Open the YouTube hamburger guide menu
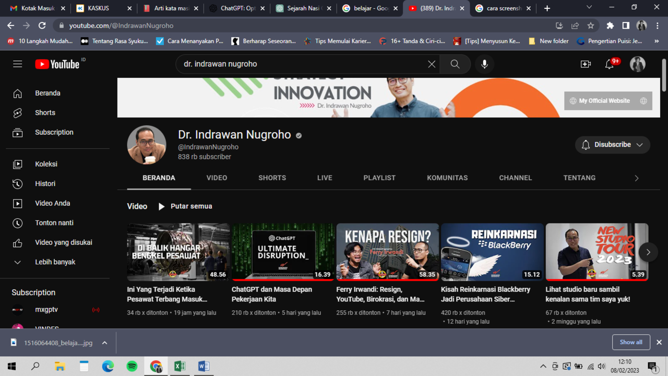 [18, 64]
